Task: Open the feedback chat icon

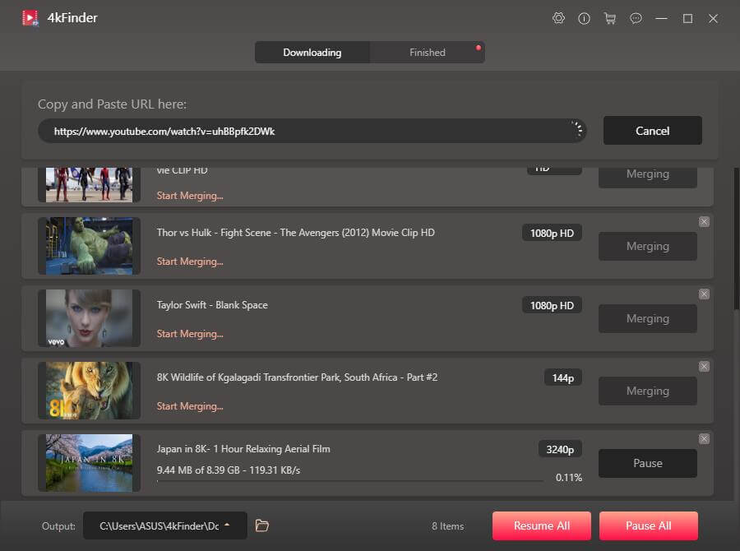Action: 636,18
